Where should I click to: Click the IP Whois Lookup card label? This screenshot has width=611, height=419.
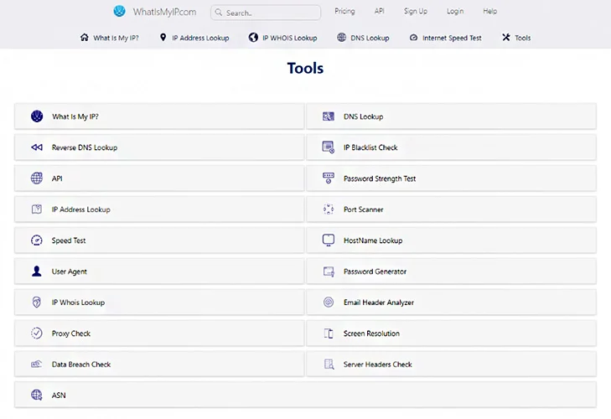click(x=78, y=303)
